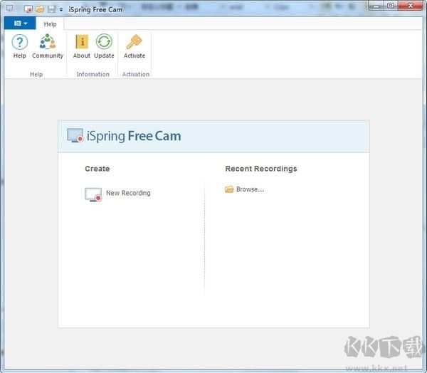
Task: Click the save disk icon in title bar
Action: point(51,9)
